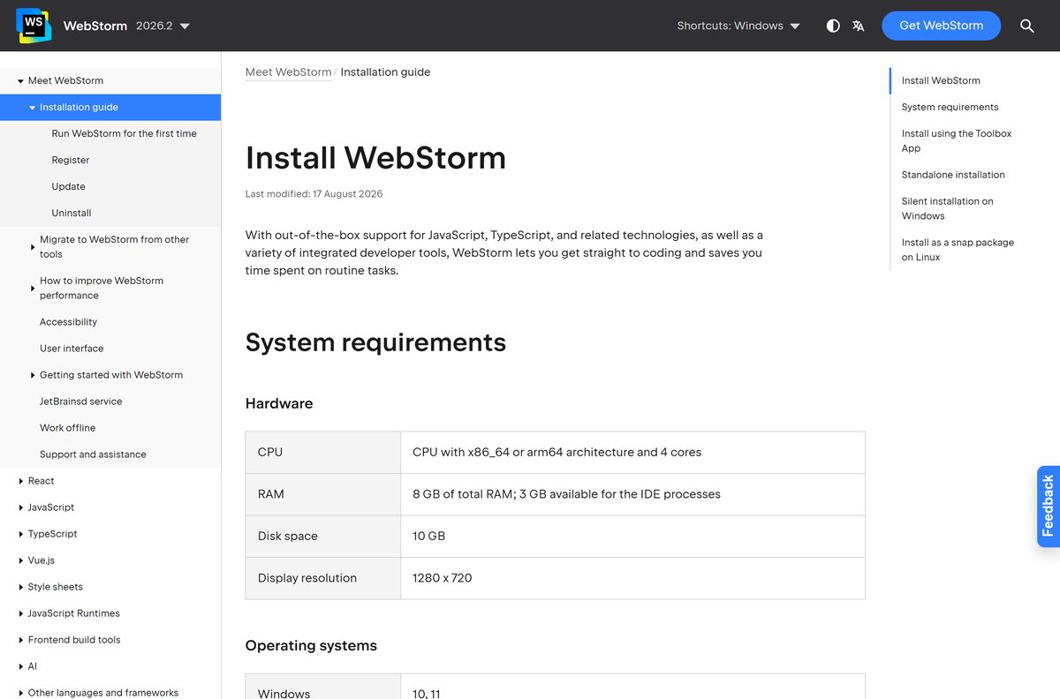The width and height of the screenshot is (1060, 699).
Task: Open the Accessibility page
Action: (68, 321)
